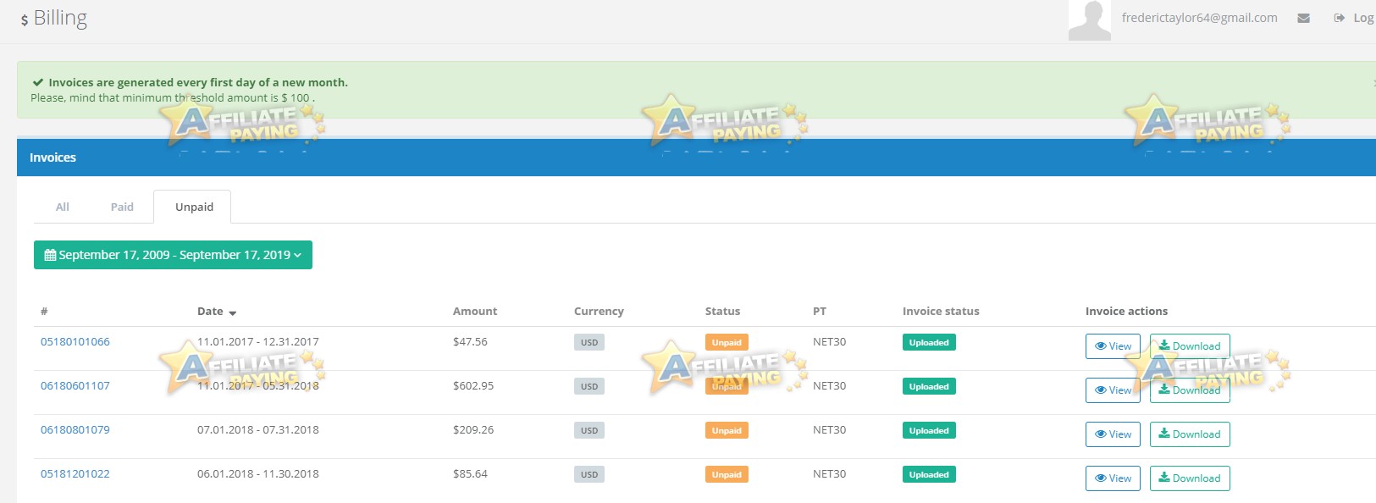Click Uploaded status of invoice 05180101066

[x=929, y=343]
